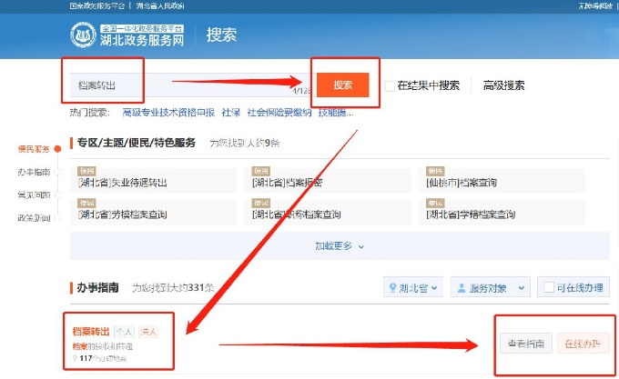Click the person icon in 服务对象 dropdown
The image size is (619, 379).
pyautogui.click(x=462, y=288)
